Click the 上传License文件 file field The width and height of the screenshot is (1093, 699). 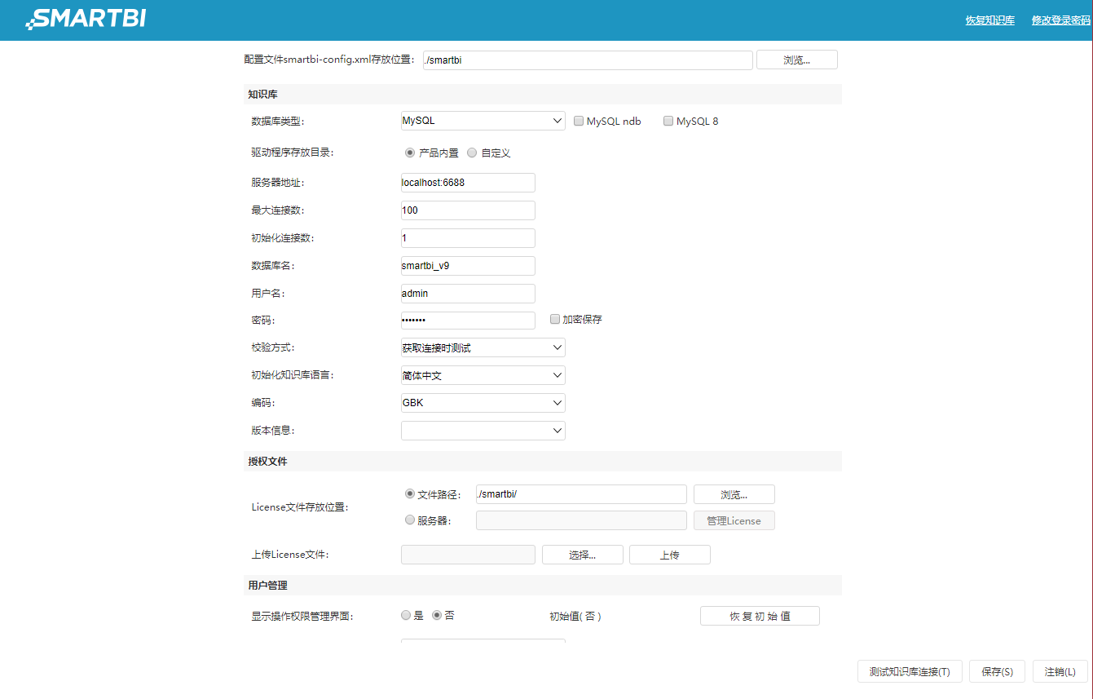click(x=468, y=555)
